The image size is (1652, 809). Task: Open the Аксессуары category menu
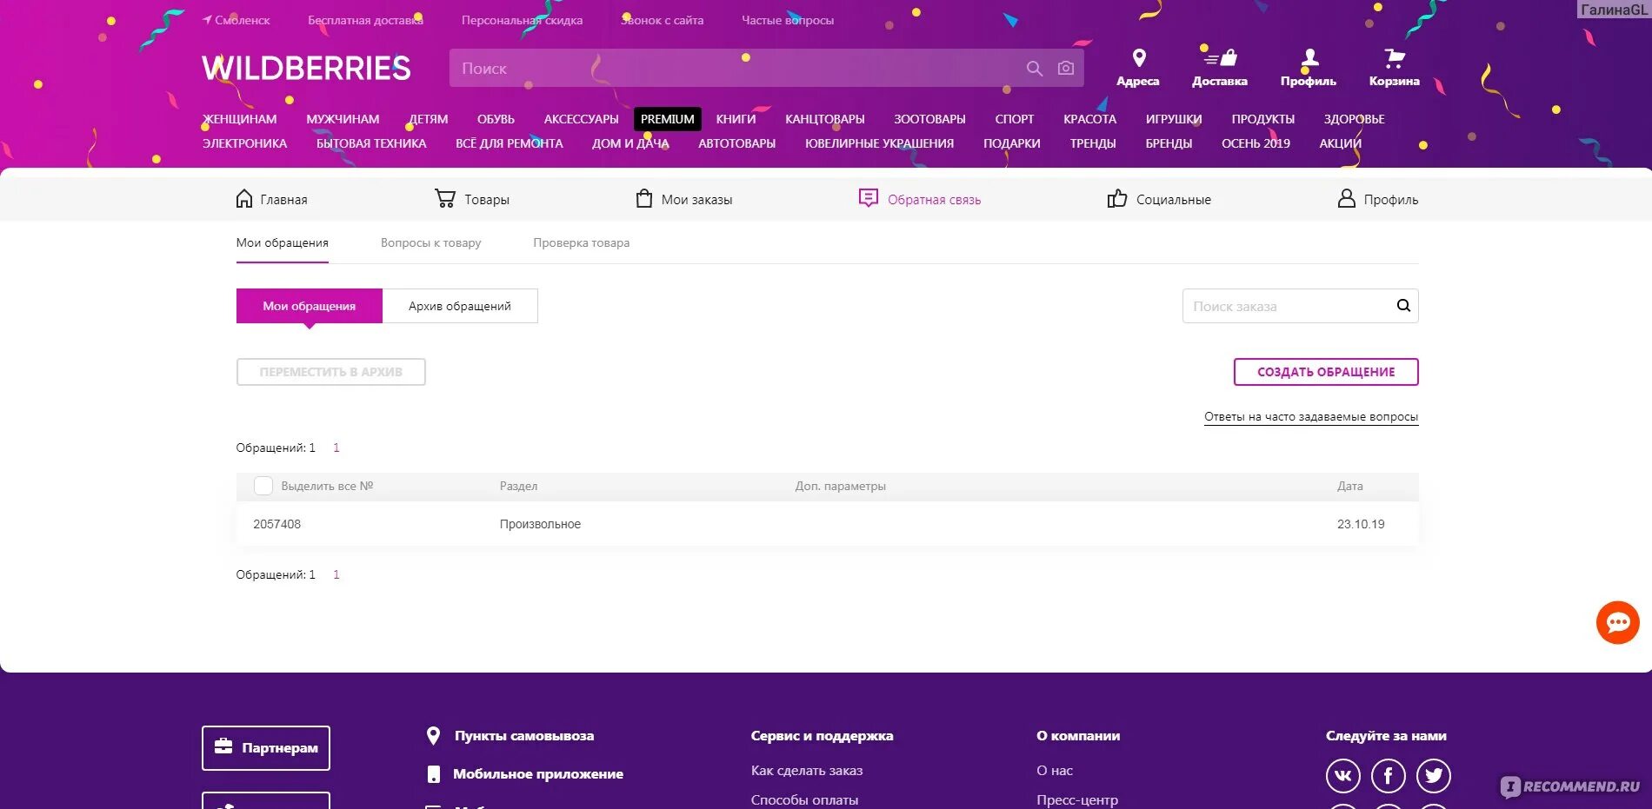[x=581, y=119]
